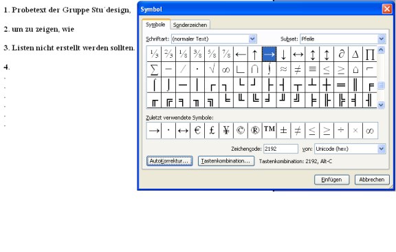Choose the summation ∑ symbol
Viewport: 396px width, 252px height.
154,70
